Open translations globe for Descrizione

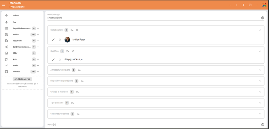pyautogui.click(x=263, y=18)
